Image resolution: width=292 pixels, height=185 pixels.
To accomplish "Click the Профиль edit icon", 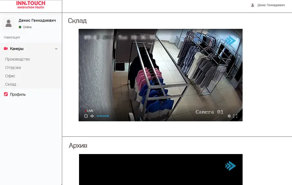I will click(x=6, y=94).
